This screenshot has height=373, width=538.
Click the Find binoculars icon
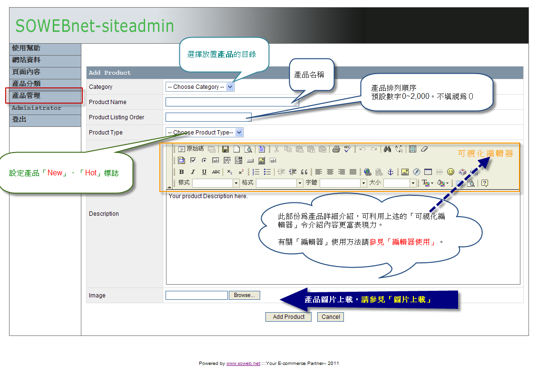tap(387, 149)
